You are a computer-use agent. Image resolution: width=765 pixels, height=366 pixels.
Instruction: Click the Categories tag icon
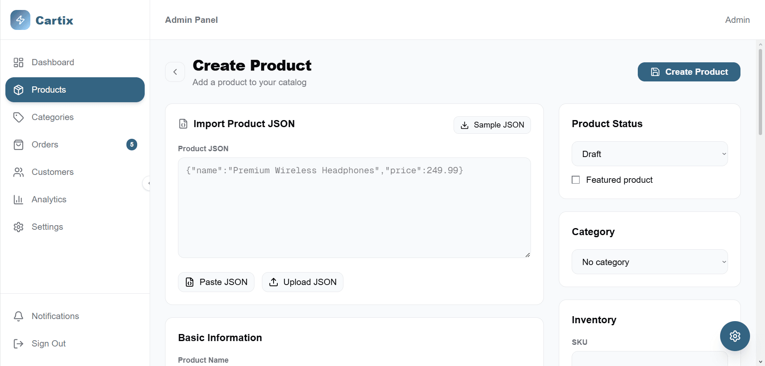coord(18,117)
